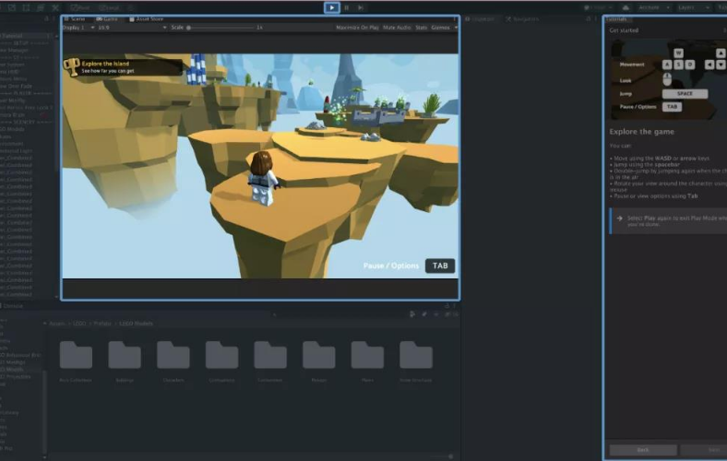Click the Project folder tree scrollbar
This screenshot has height=461, width=727.
coord(44,412)
